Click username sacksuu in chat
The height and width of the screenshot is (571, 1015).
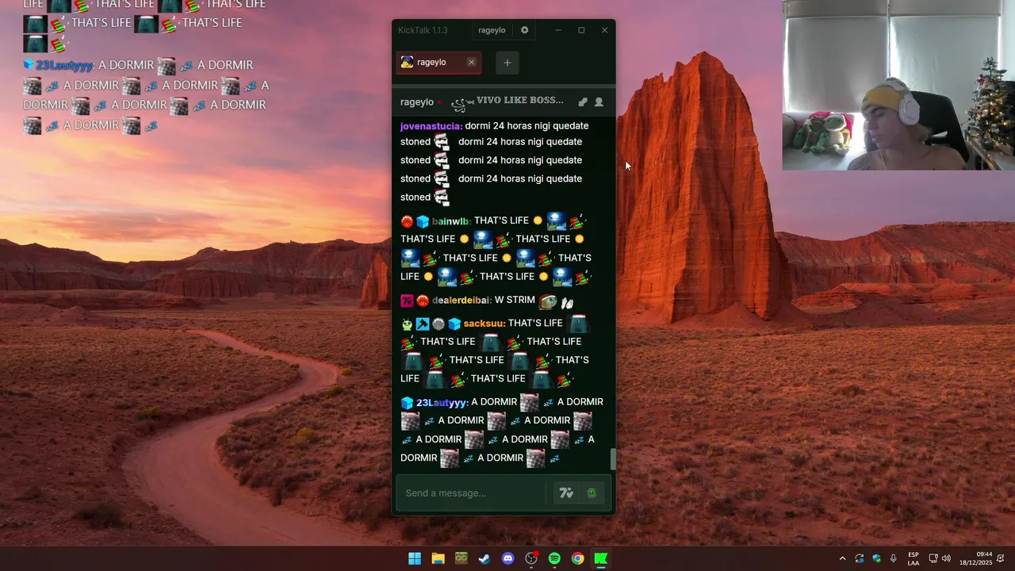[x=484, y=324]
